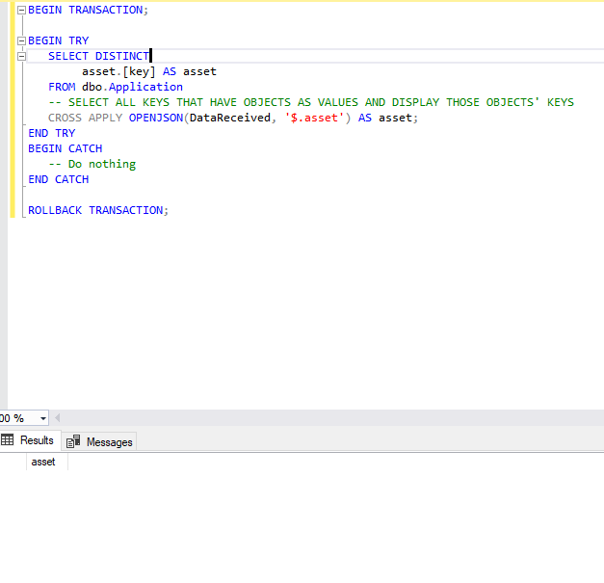Click the Messages tab icon

click(73, 441)
